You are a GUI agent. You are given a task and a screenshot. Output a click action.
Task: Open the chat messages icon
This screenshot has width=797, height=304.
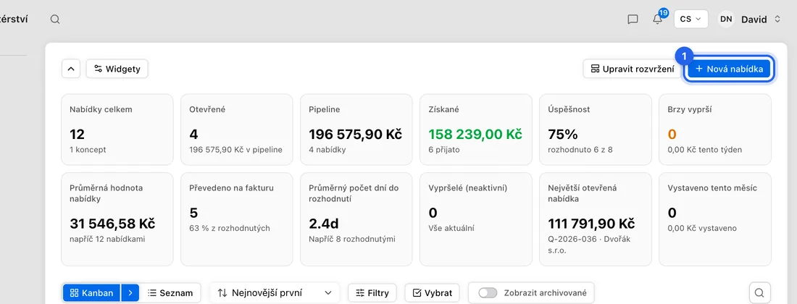pyautogui.click(x=633, y=20)
